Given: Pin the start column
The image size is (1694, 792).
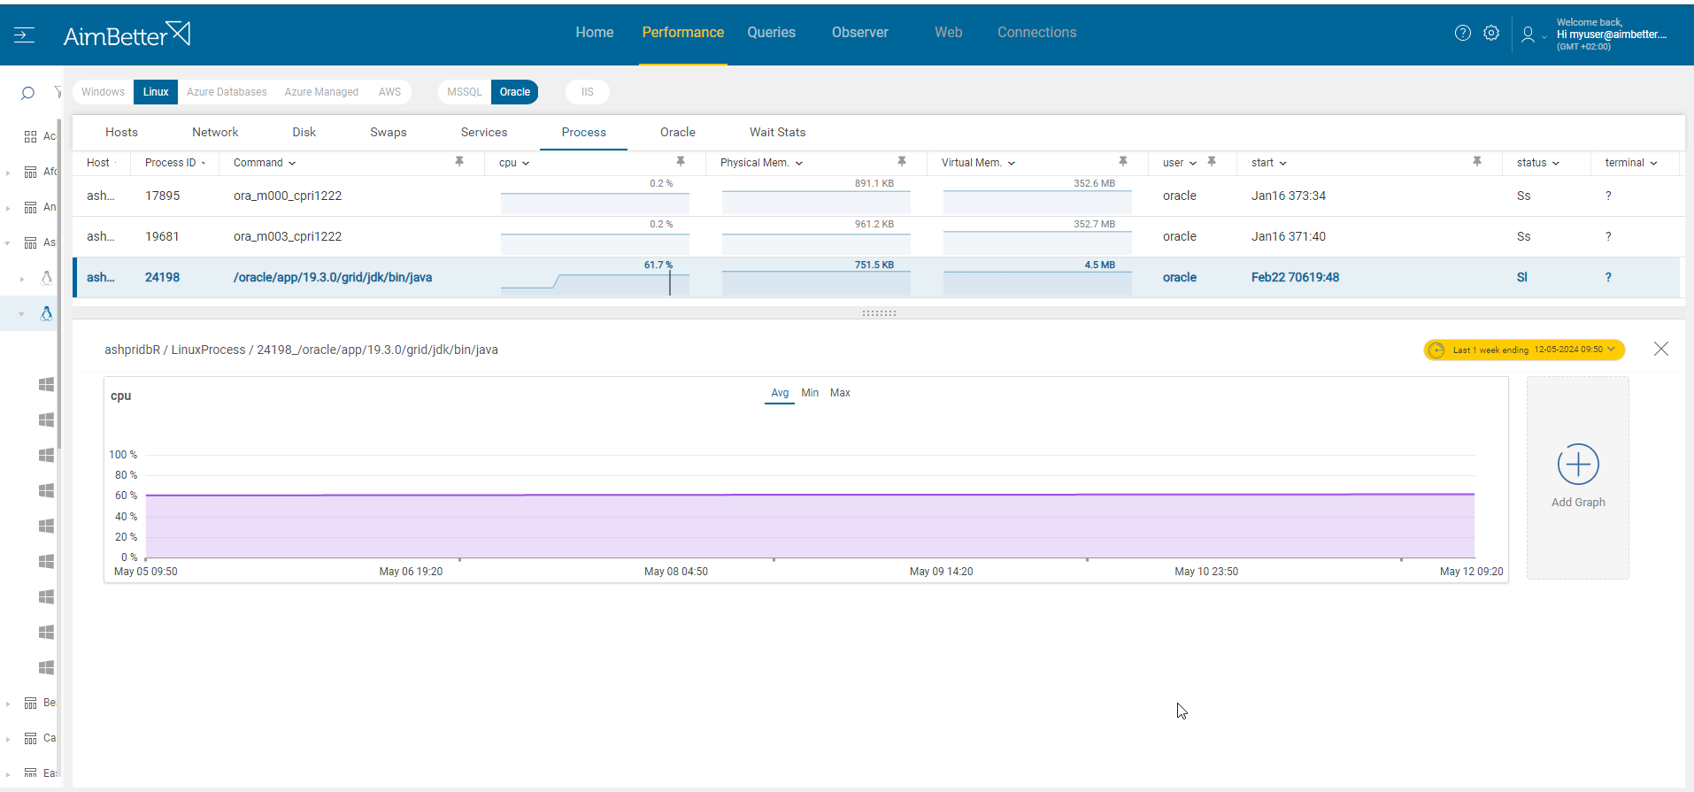Looking at the screenshot, I should (x=1477, y=162).
